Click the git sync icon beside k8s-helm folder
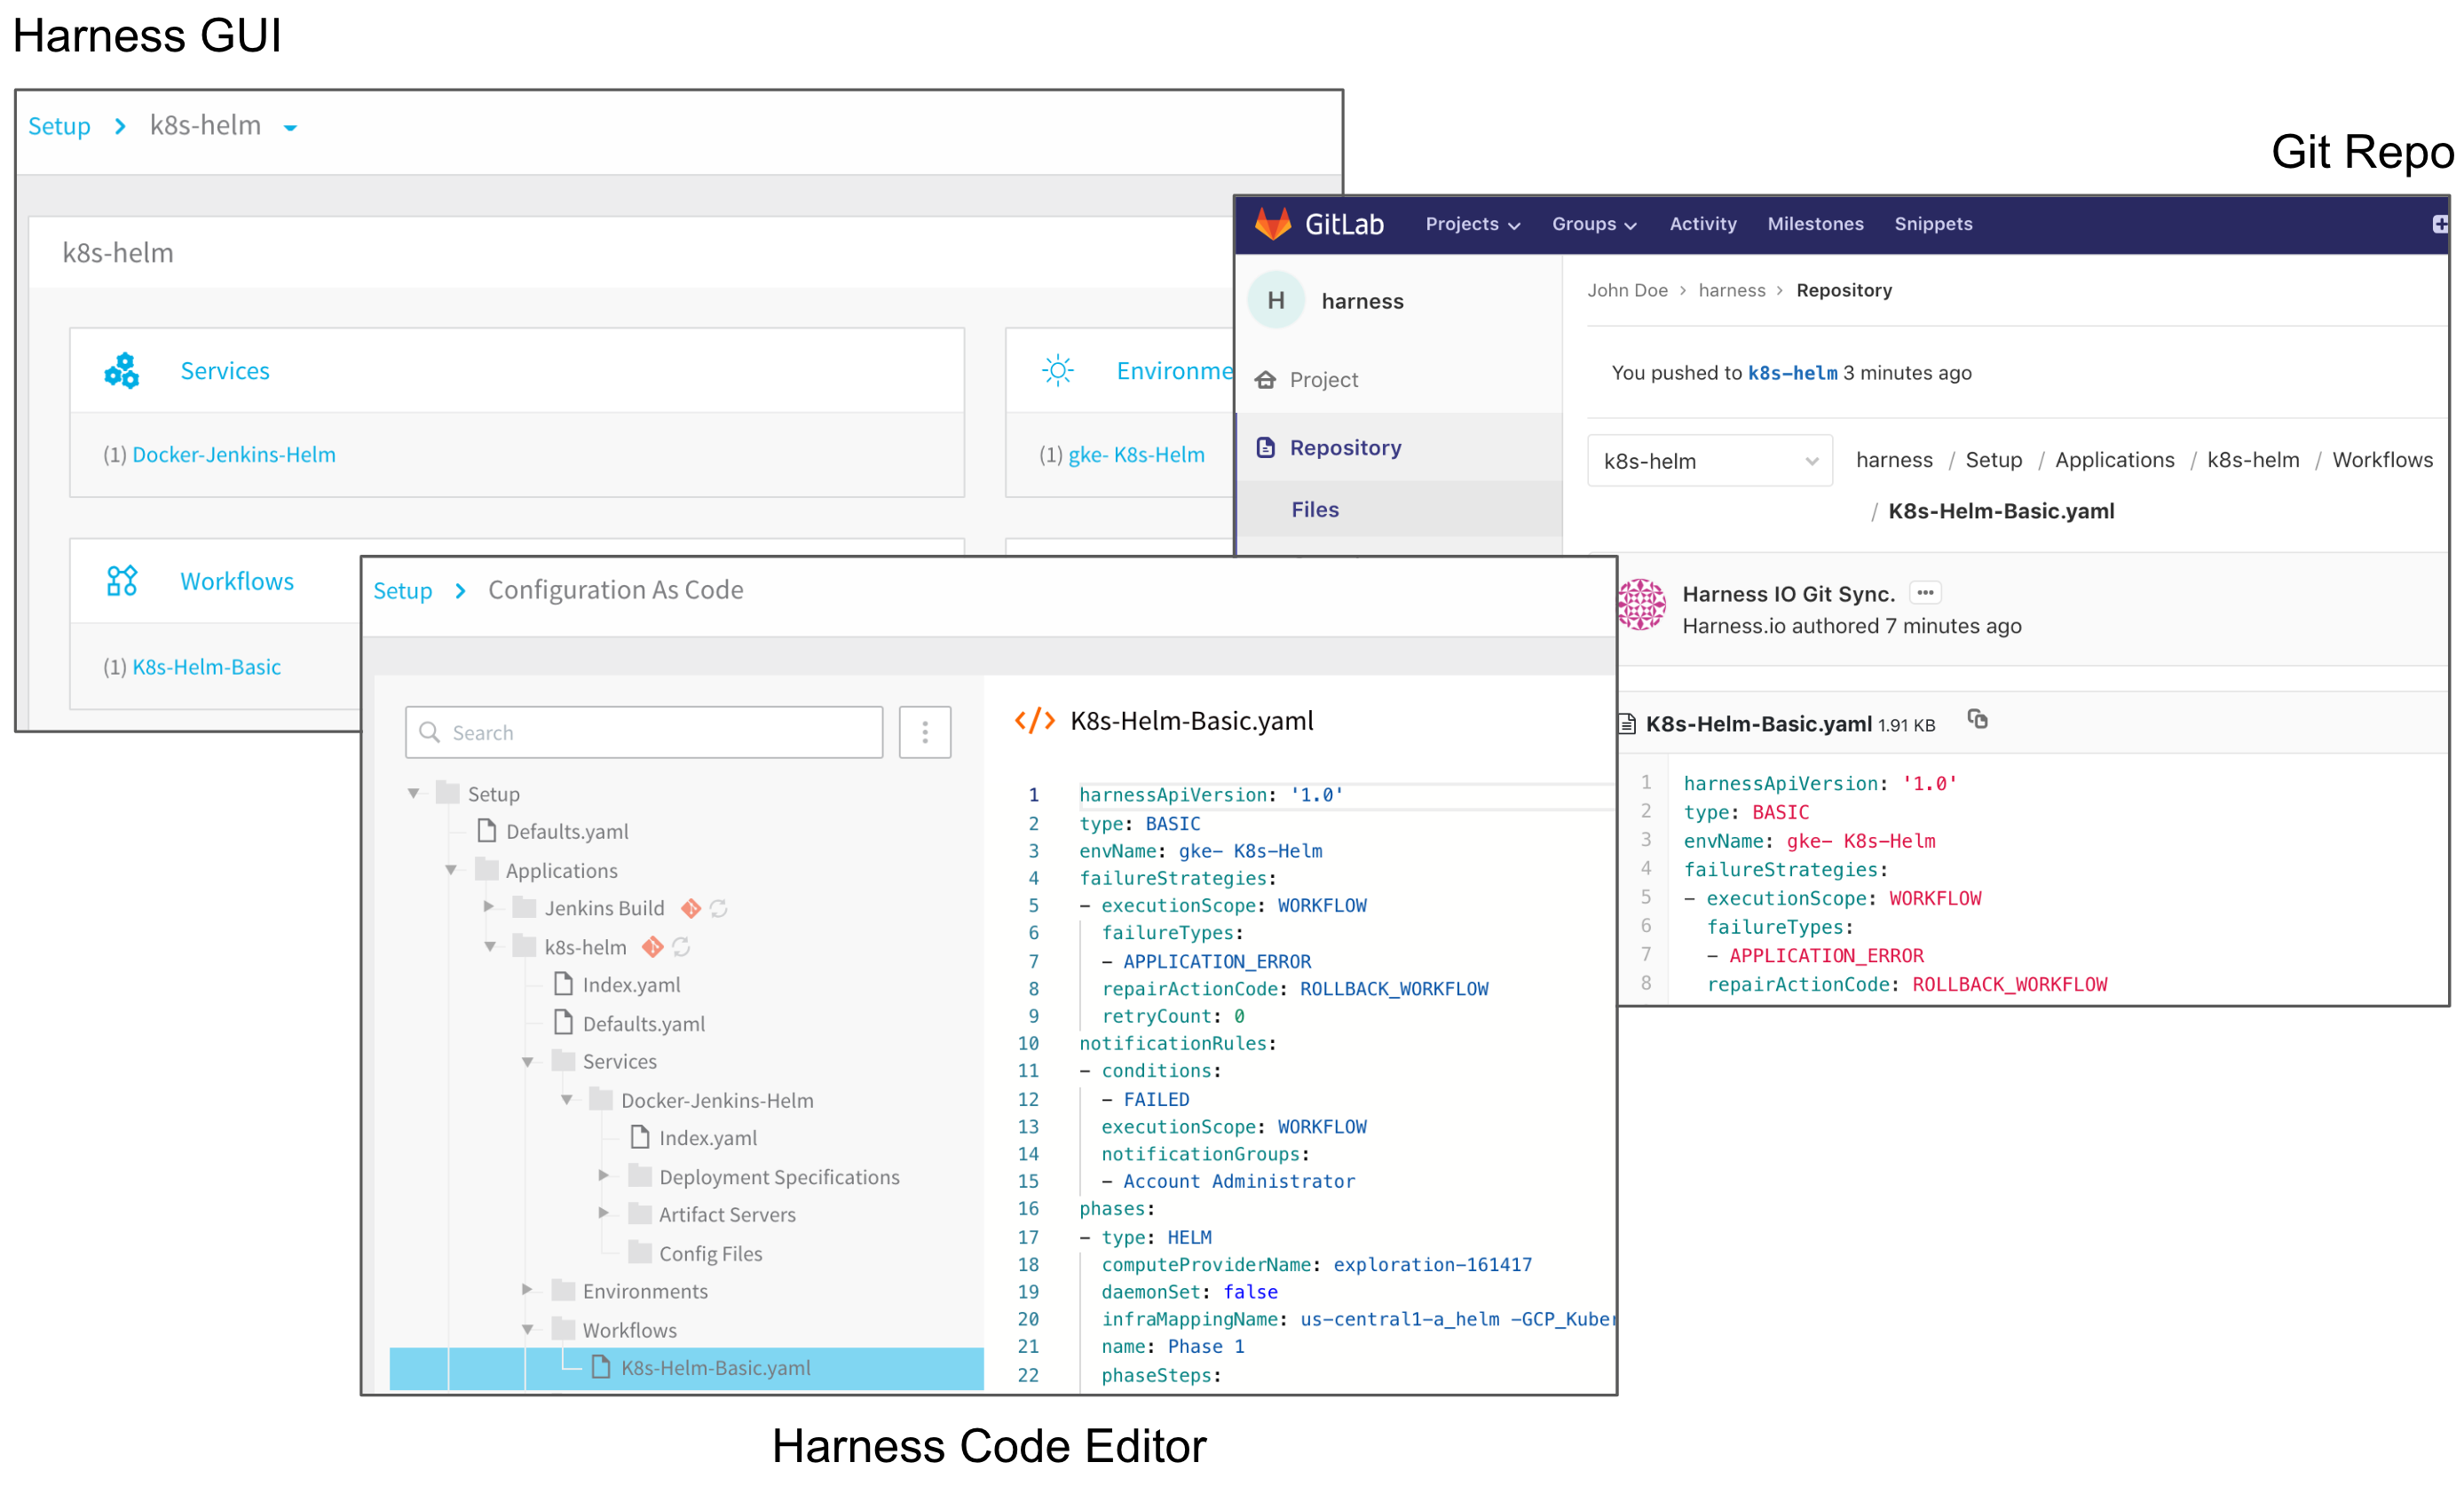2464x1486 pixels. [652, 947]
